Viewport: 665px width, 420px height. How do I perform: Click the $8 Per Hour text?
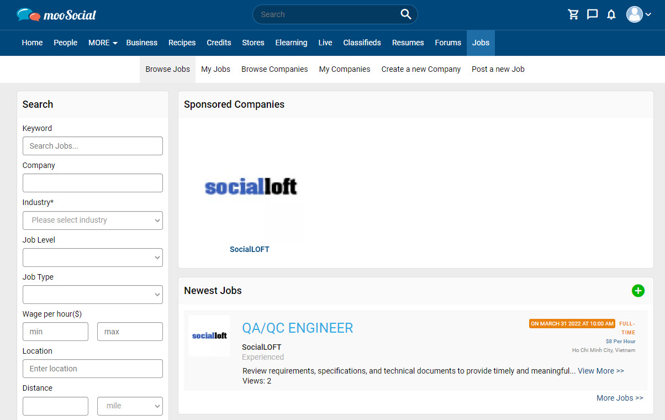(621, 342)
